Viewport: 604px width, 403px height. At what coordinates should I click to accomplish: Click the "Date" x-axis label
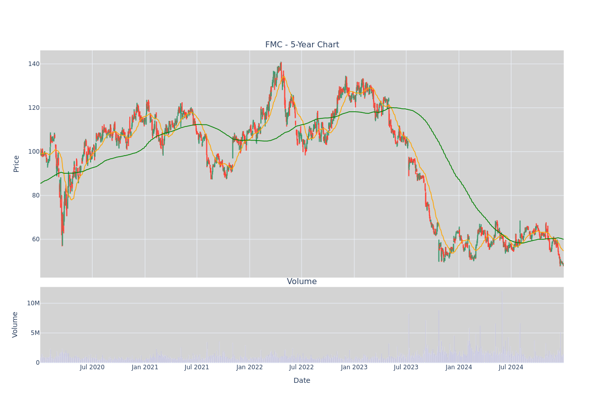(x=302, y=381)
